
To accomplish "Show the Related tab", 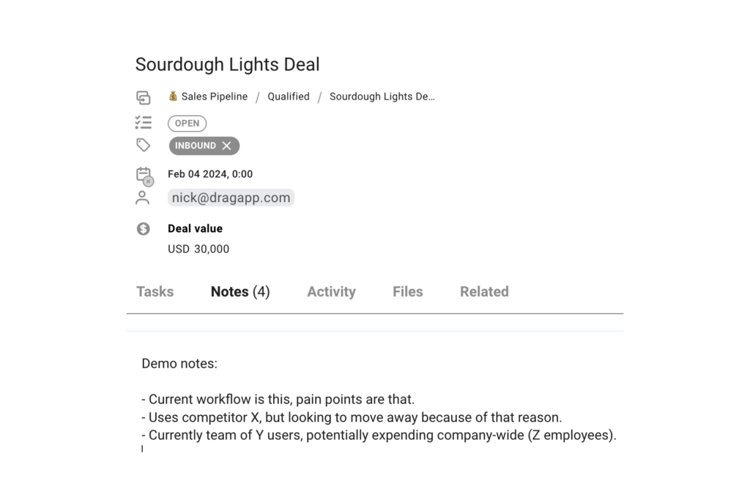I will click(x=485, y=291).
